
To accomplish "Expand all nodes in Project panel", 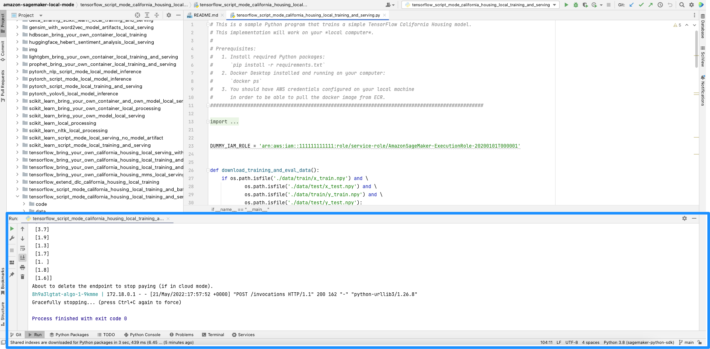I will [x=147, y=15].
